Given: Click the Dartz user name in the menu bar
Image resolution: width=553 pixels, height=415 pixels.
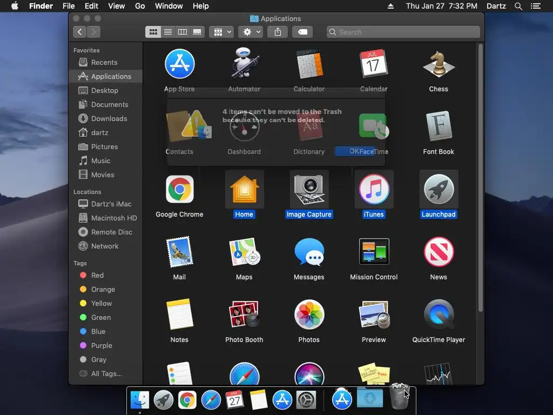Looking at the screenshot, I should click(x=496, y=6).
